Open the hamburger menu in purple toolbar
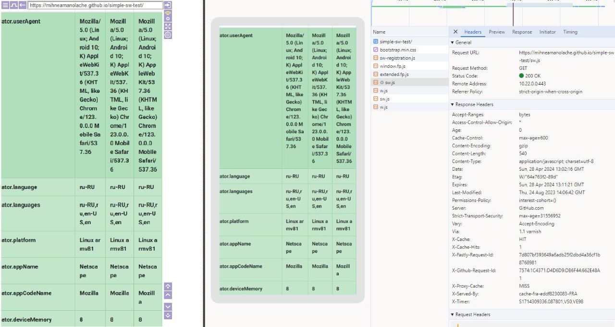Screen dimensions: 615x327 5,5
